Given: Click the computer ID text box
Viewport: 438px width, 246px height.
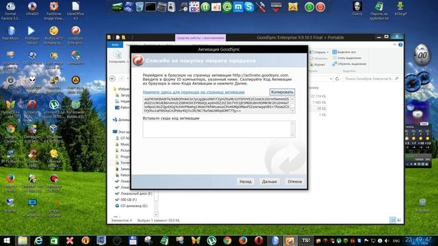Looking at the screenshot, I should [x=216, y=105].
